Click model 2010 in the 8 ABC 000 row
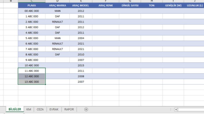204x114 pixels. point(81,54)
